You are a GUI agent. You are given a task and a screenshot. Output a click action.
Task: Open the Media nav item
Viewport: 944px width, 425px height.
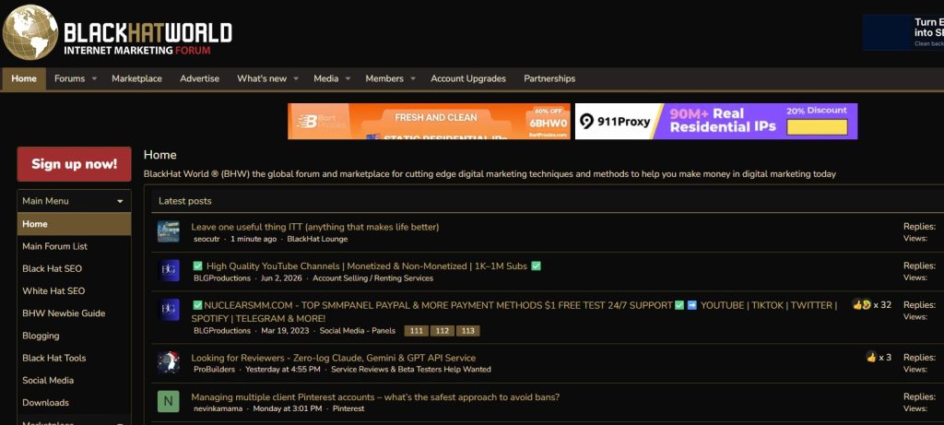(x=325, y=79)
